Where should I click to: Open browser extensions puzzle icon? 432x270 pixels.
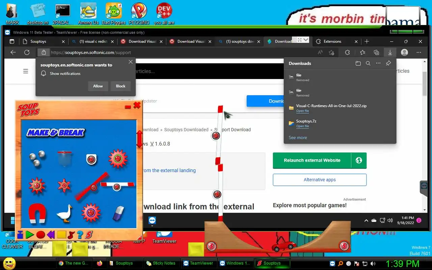coord(347,52)
